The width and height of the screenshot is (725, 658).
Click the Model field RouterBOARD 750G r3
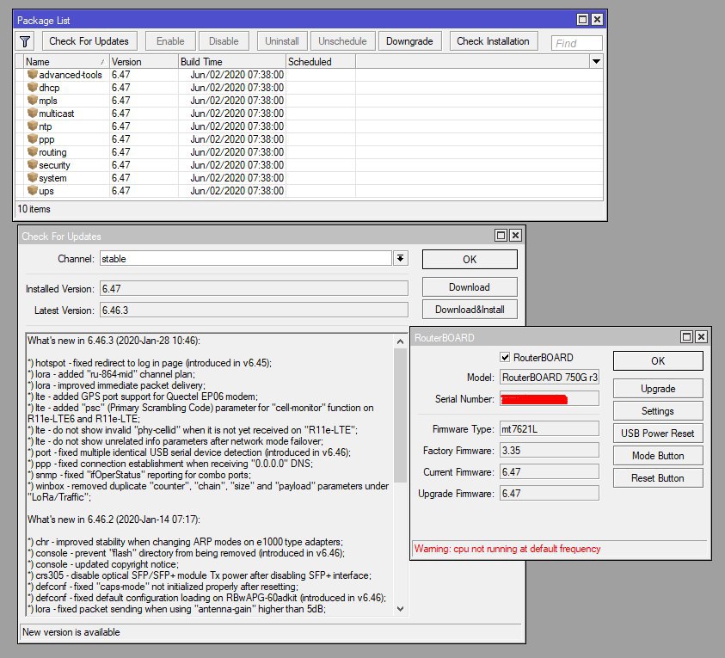pos(550,378)
